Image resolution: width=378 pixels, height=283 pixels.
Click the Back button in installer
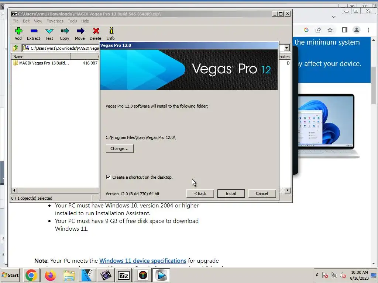pos(200,193)
